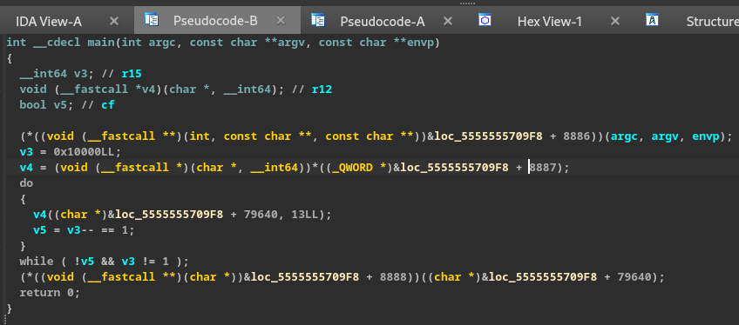
Task: Click the main function name
Action: [101, 43]
